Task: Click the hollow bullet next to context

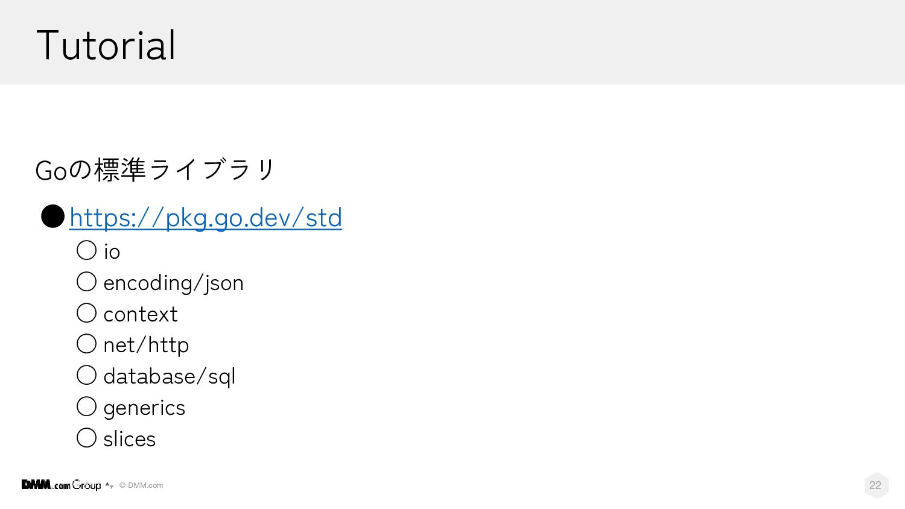Action: point(87,313)
